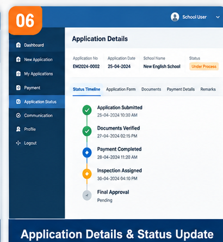This screenshot has height=242, width=223.
Task: Switch to the Status Timeline tab
Action: pos(86,89)
